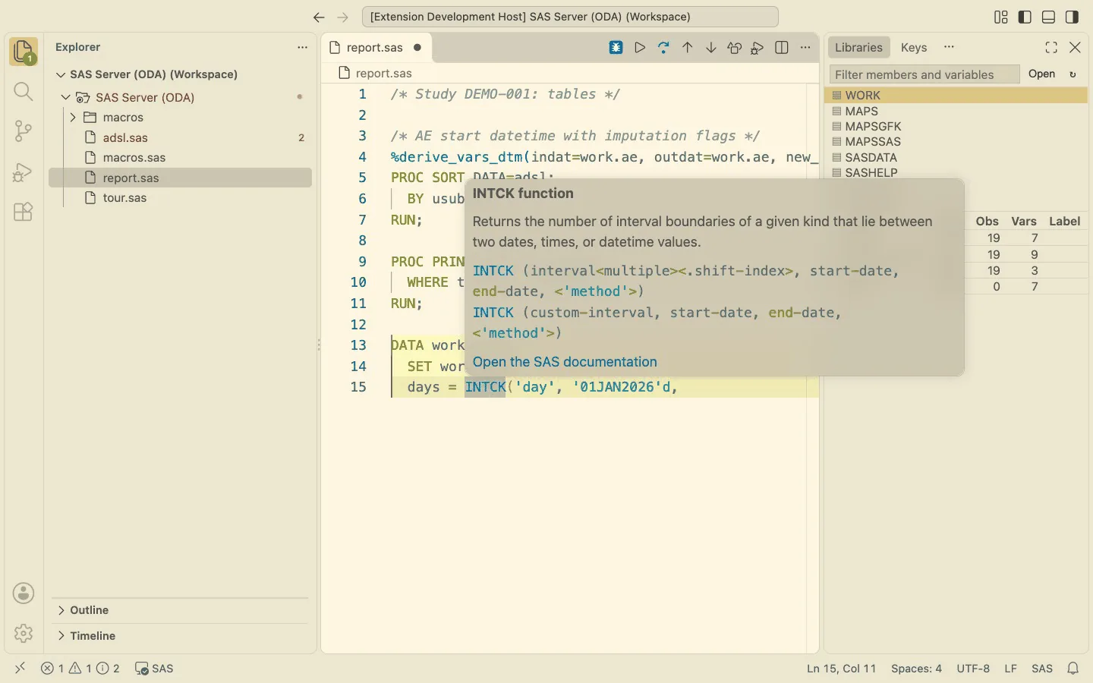Run the SAS program with play icon
This screenshot has width=1093, height=683.
(x=640, y=48)
